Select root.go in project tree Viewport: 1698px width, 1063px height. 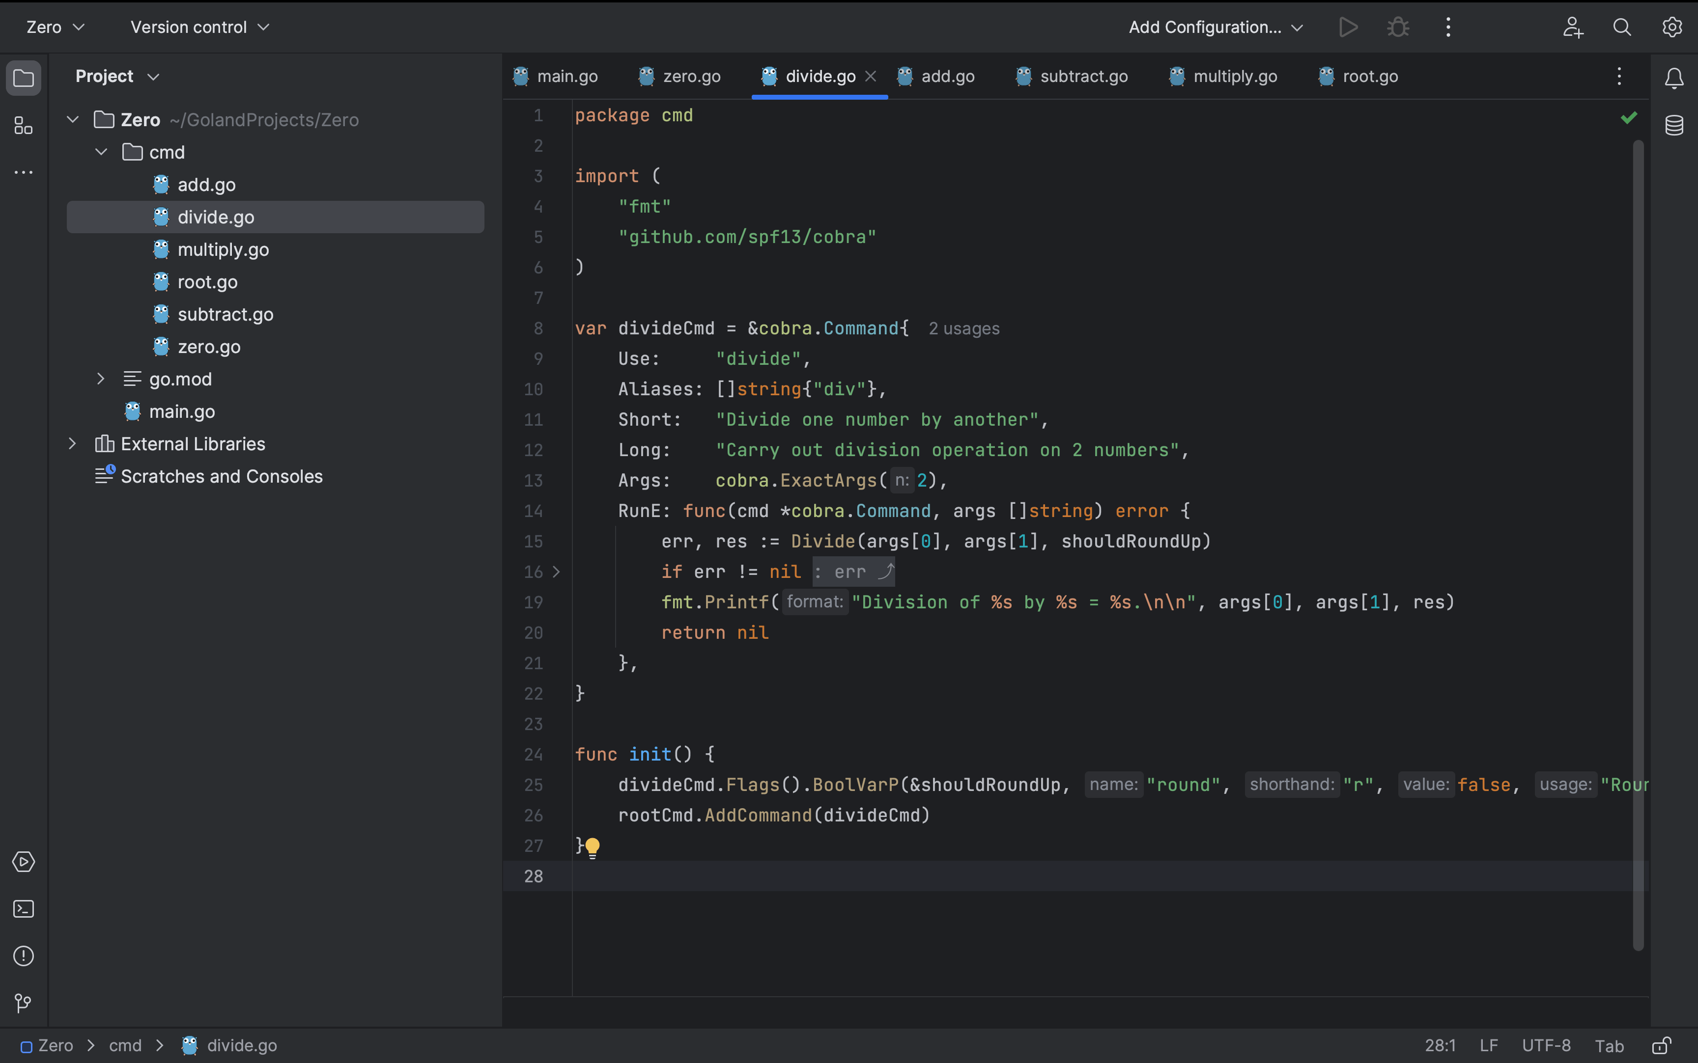pos(275,282)
